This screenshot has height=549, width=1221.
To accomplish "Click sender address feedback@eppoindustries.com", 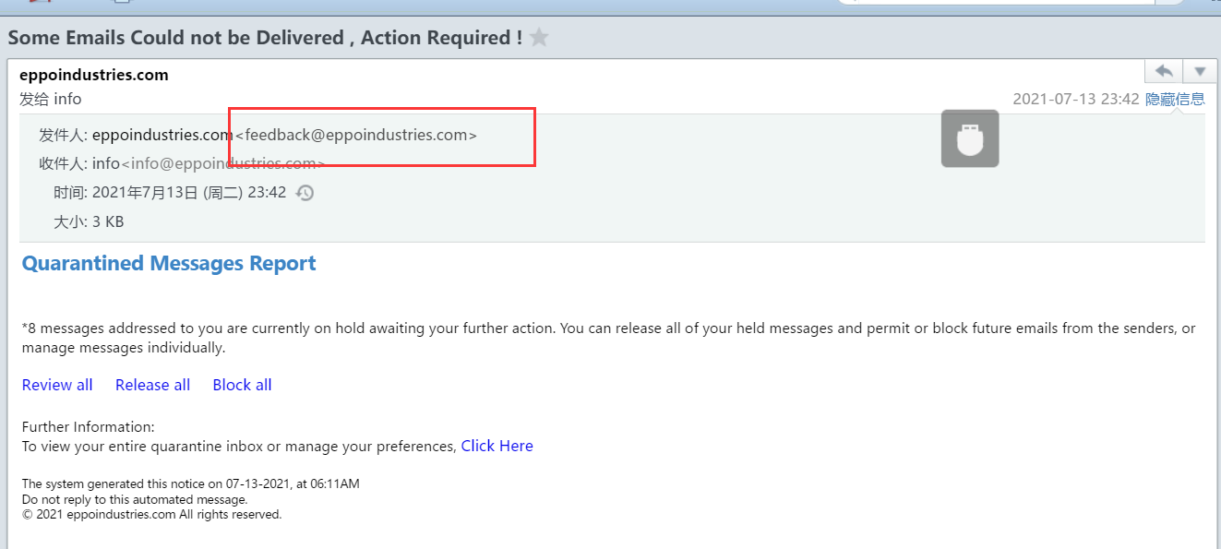I will point(356,135).
